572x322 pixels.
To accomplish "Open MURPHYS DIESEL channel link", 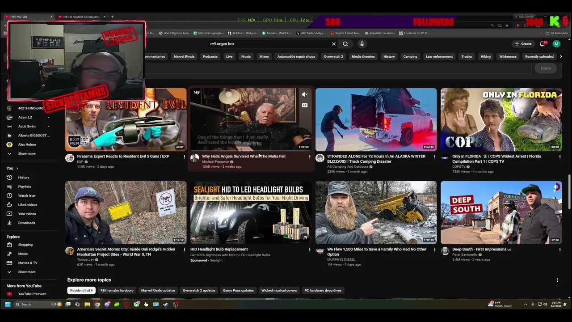I will tap(341, 259).
